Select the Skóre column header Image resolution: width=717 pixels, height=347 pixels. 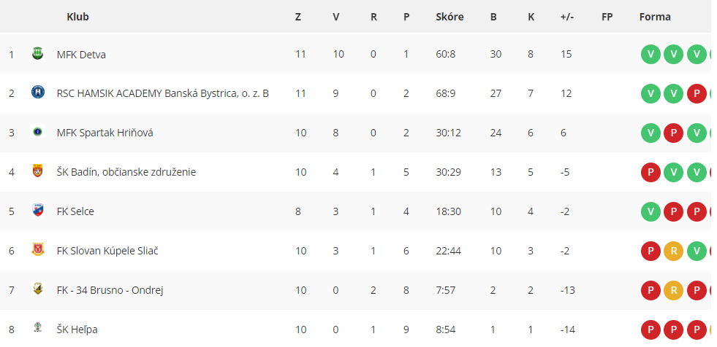tap(449, 17)
